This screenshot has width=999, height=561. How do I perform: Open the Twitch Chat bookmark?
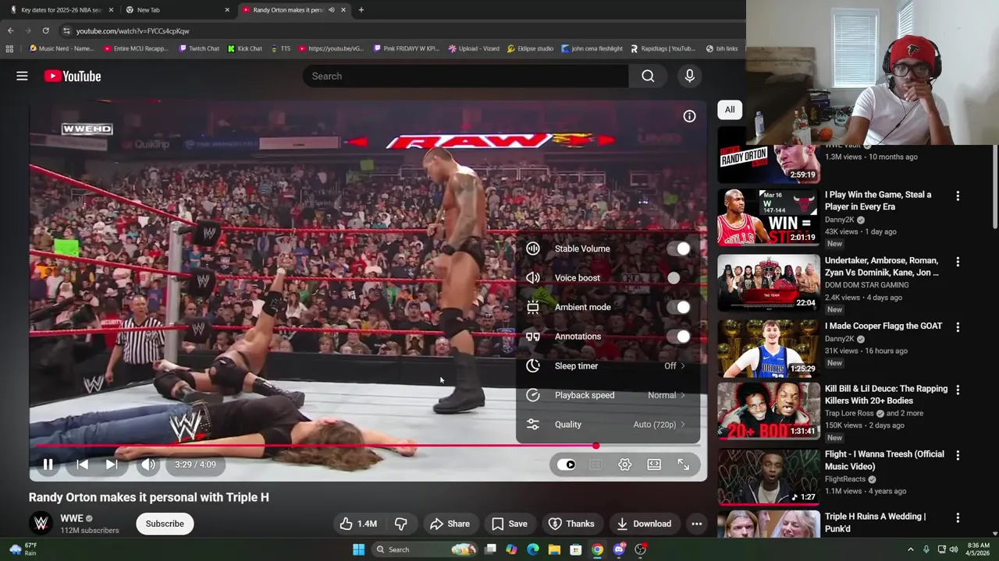(199, 48)
